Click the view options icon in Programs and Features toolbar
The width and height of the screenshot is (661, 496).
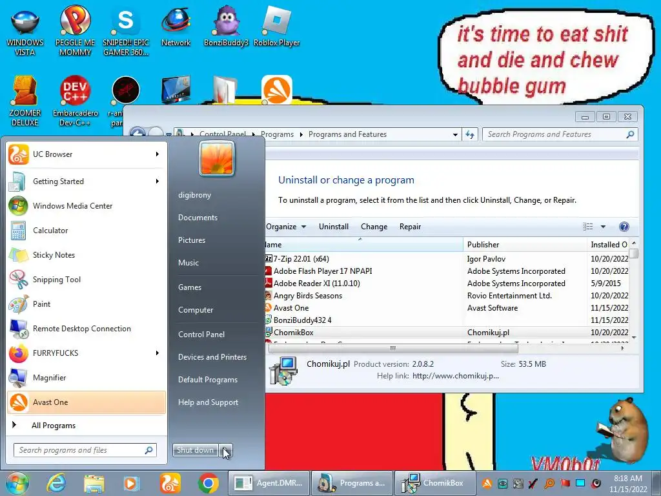tap(587, 227)
